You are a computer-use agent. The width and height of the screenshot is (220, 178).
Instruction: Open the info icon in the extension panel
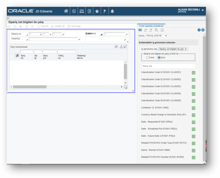click(x=199, y=30)
